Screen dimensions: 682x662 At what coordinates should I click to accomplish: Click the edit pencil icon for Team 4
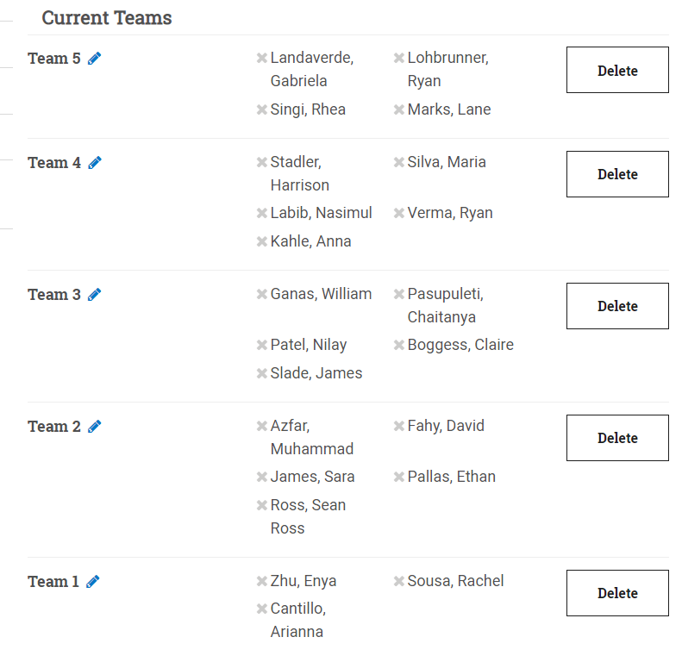(x=95, y=163)
